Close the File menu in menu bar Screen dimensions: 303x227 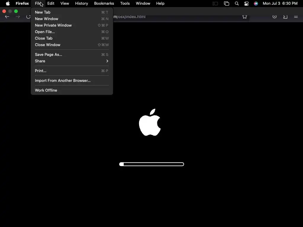(x=38, y=4)
